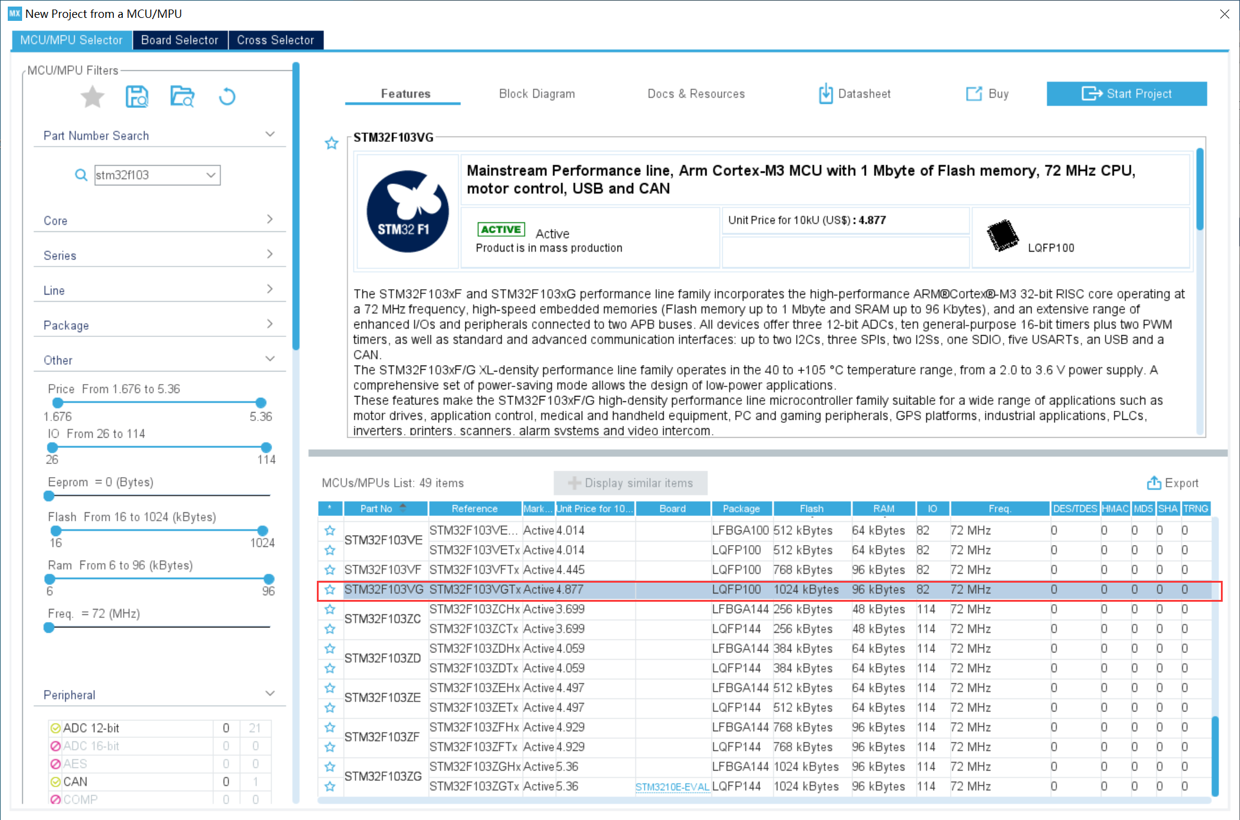Open the stm32f103 part number dropdown
1240x820 pixels.
pos(211,175)
